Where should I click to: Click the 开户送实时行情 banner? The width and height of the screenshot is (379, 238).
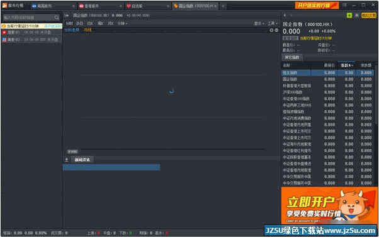(317, 5)
